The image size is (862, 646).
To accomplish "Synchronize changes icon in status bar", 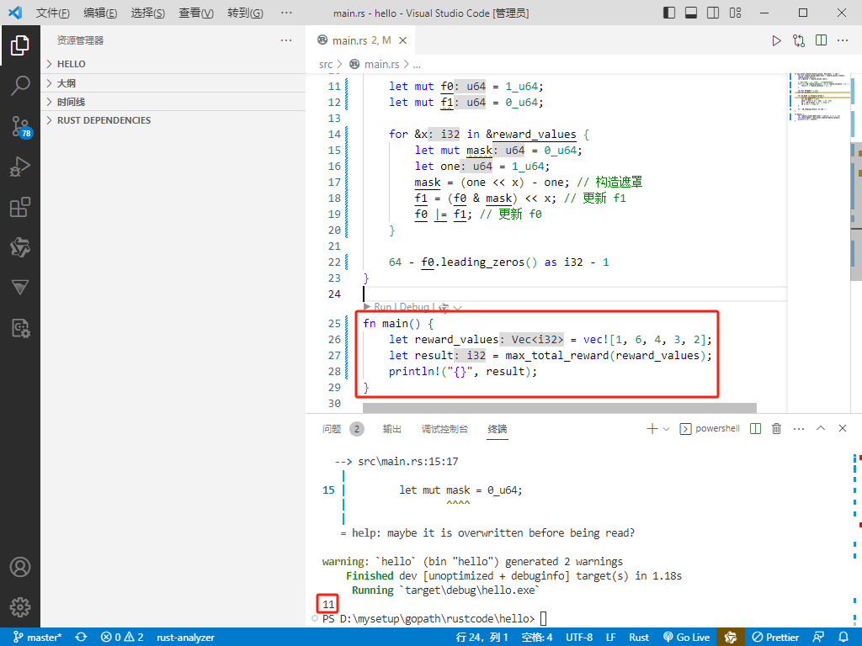I will 82,638.
